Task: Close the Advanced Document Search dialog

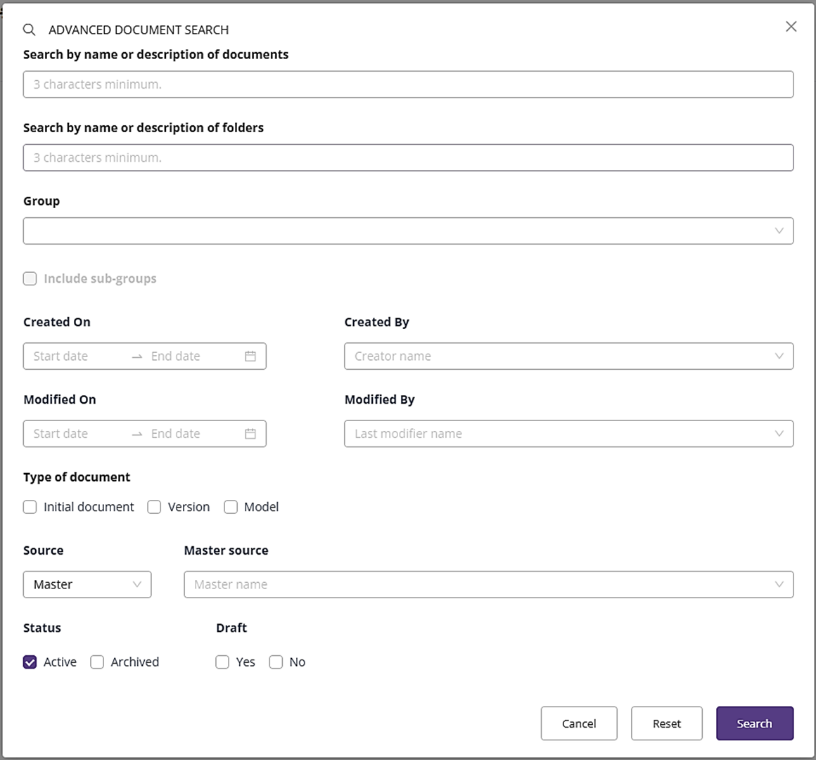Action: (791, 27)
